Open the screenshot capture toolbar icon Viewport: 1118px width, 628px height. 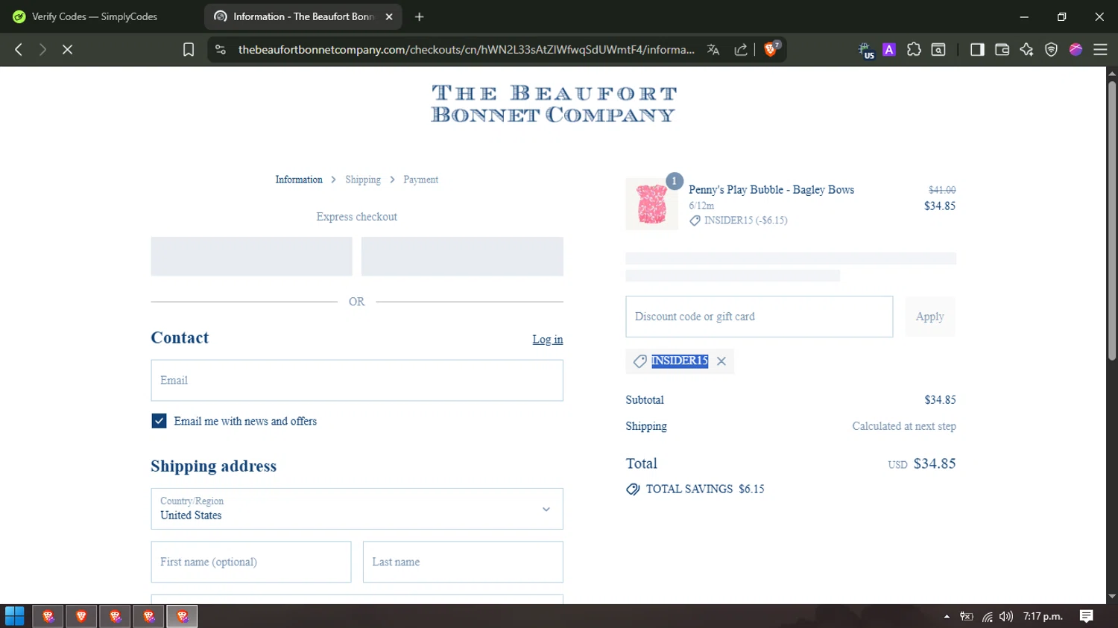(939, 49)
